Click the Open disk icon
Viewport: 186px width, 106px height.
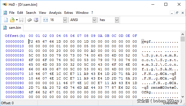tap(36, 20)
